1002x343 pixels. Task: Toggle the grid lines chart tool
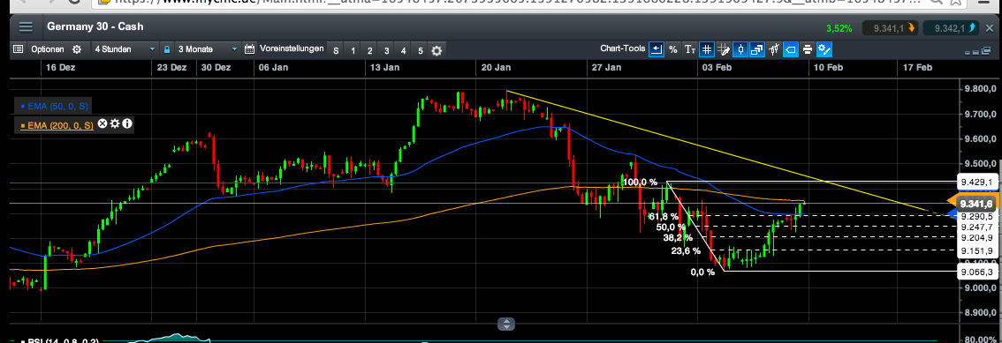pos(707,49)
